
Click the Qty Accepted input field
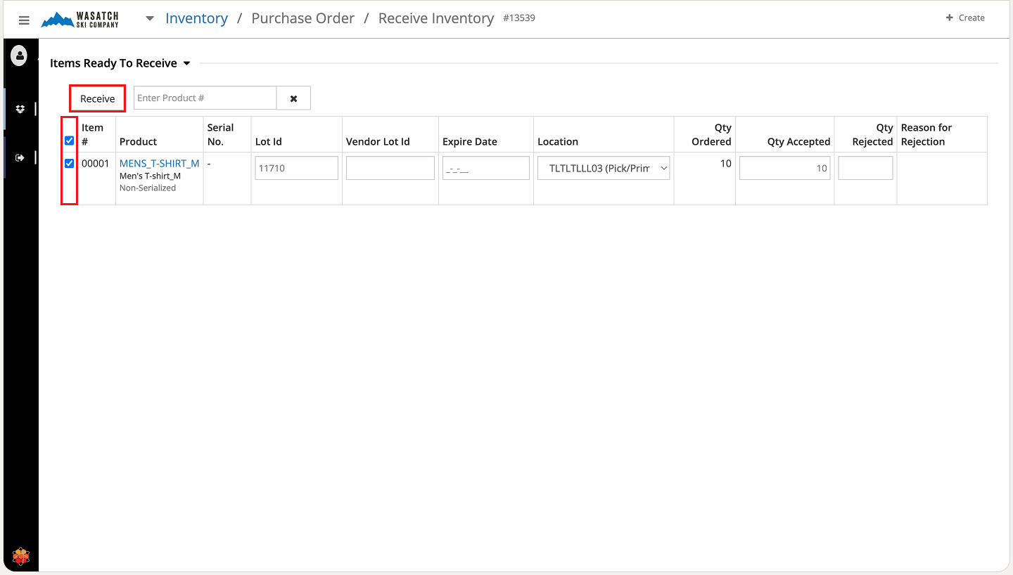pyautogui.click(x=784, y=169)
